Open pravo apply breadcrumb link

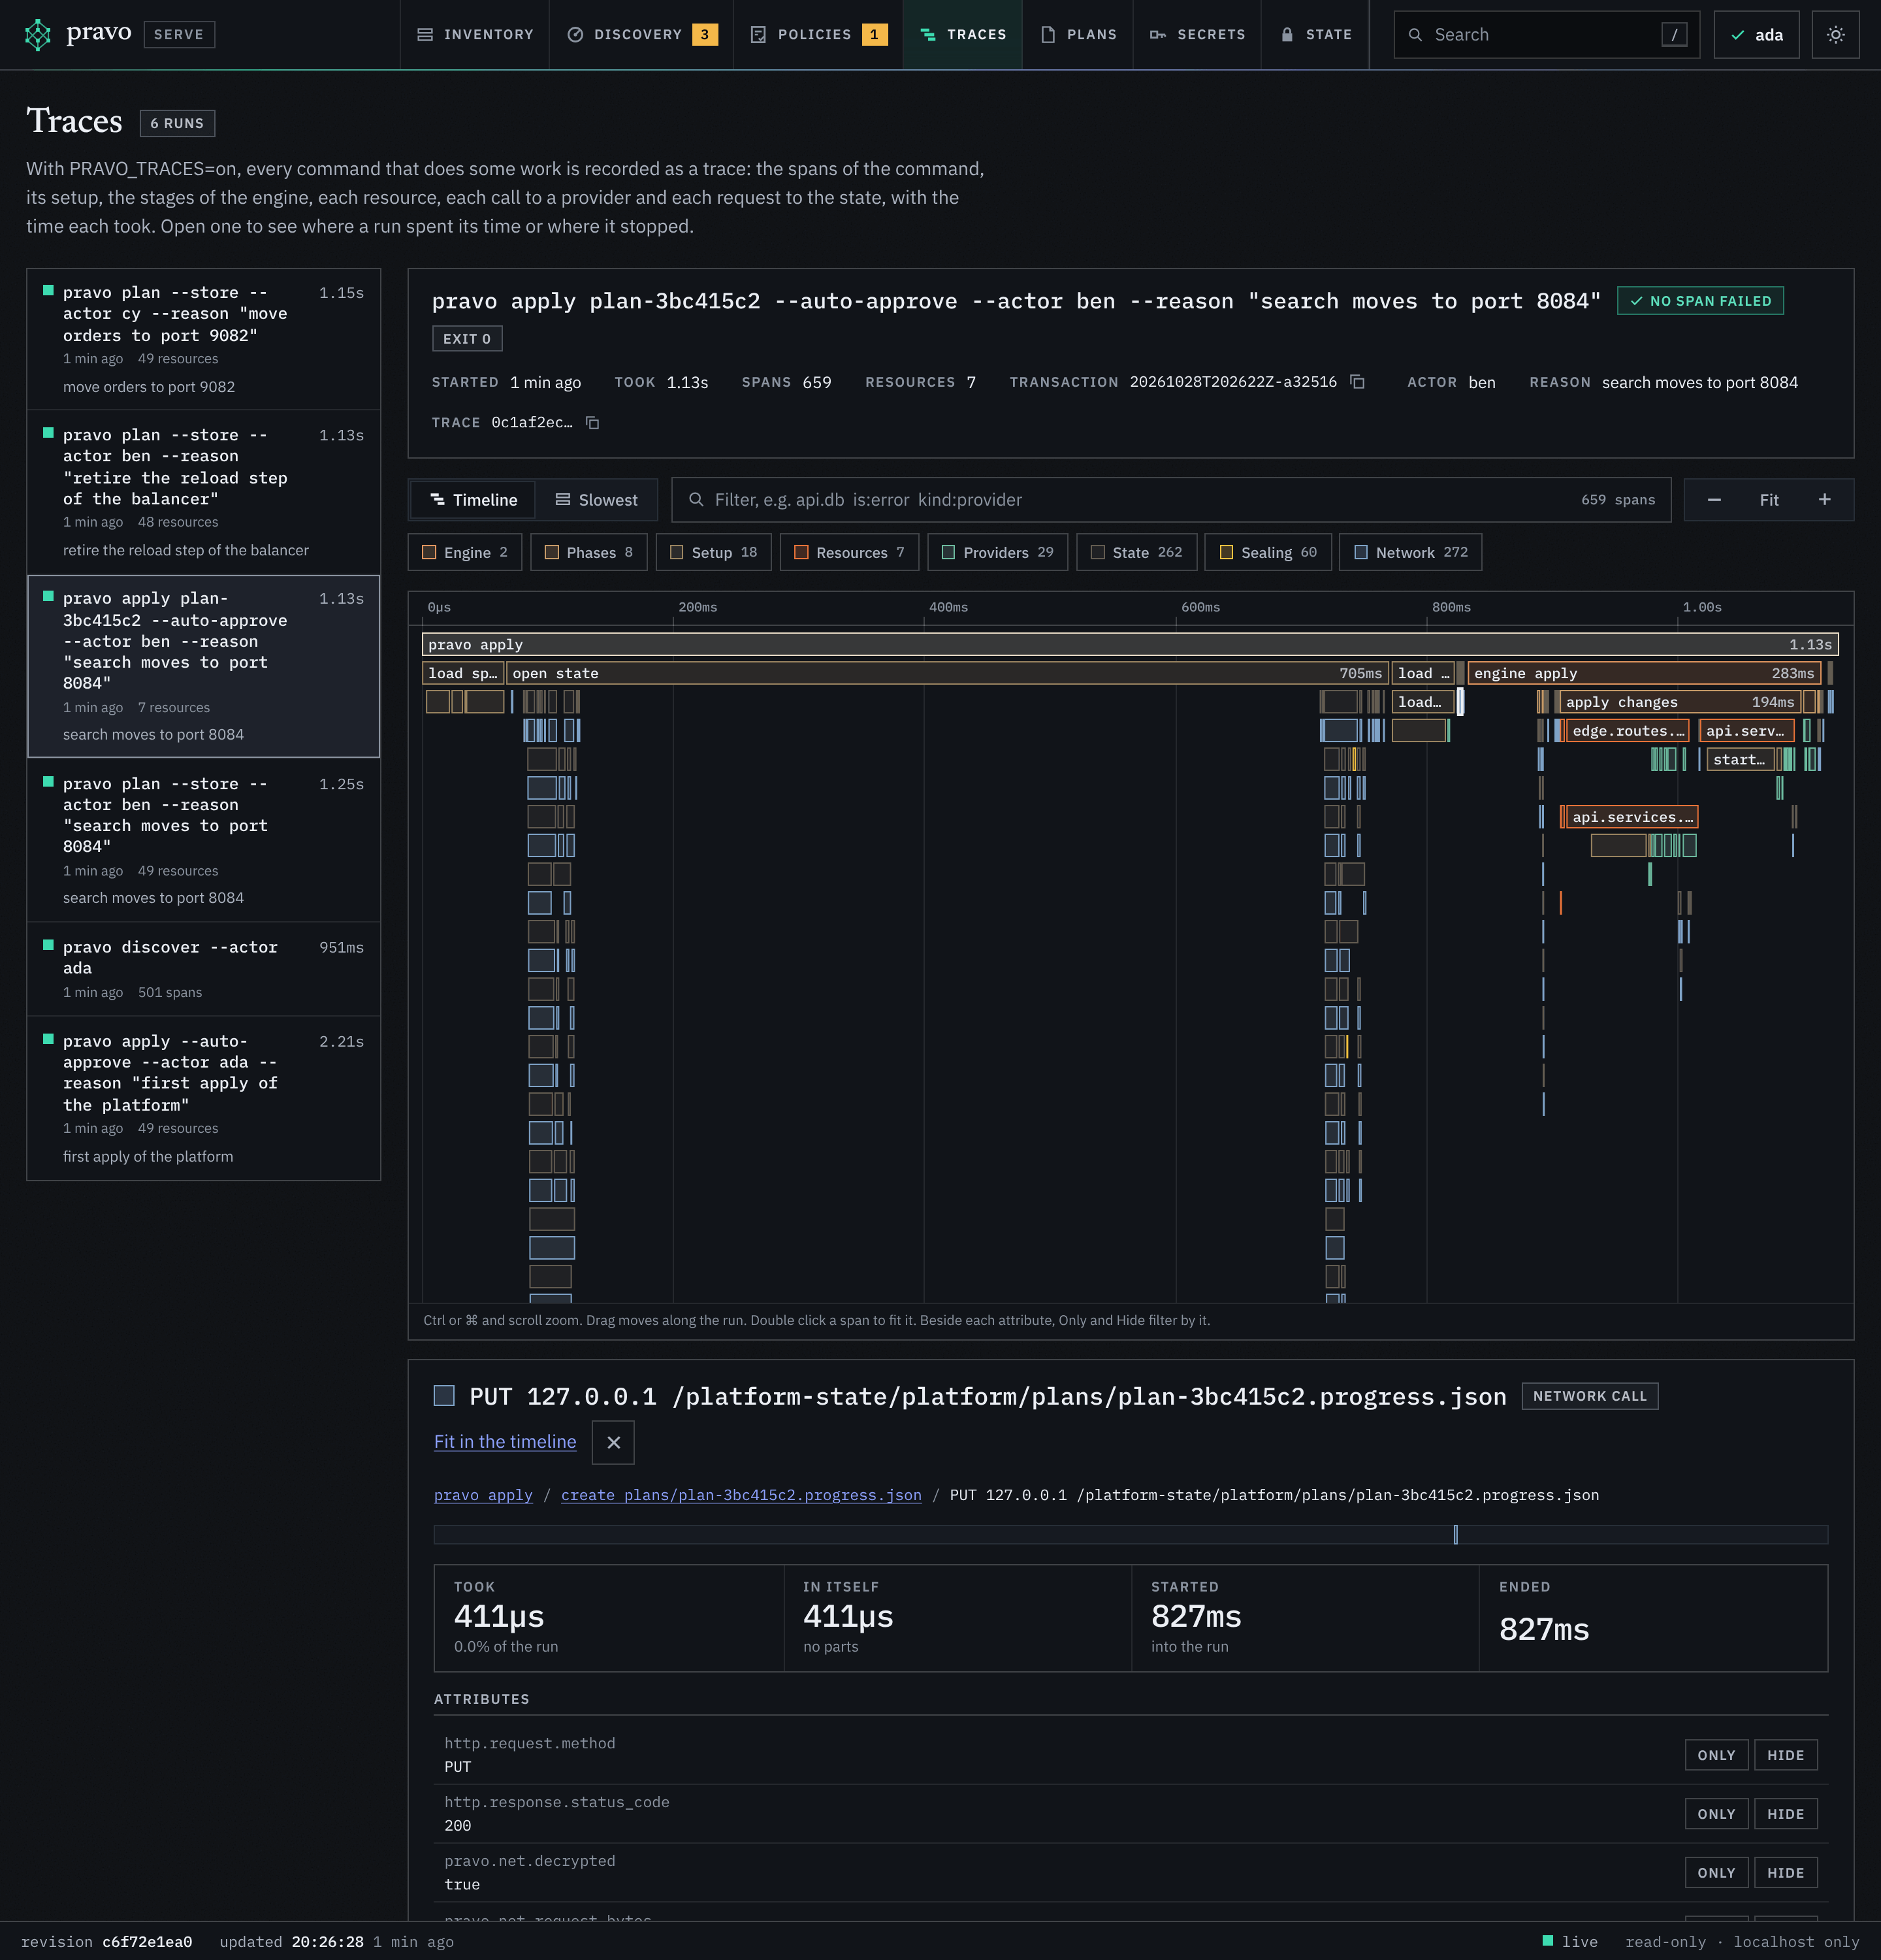[483, 1495]
